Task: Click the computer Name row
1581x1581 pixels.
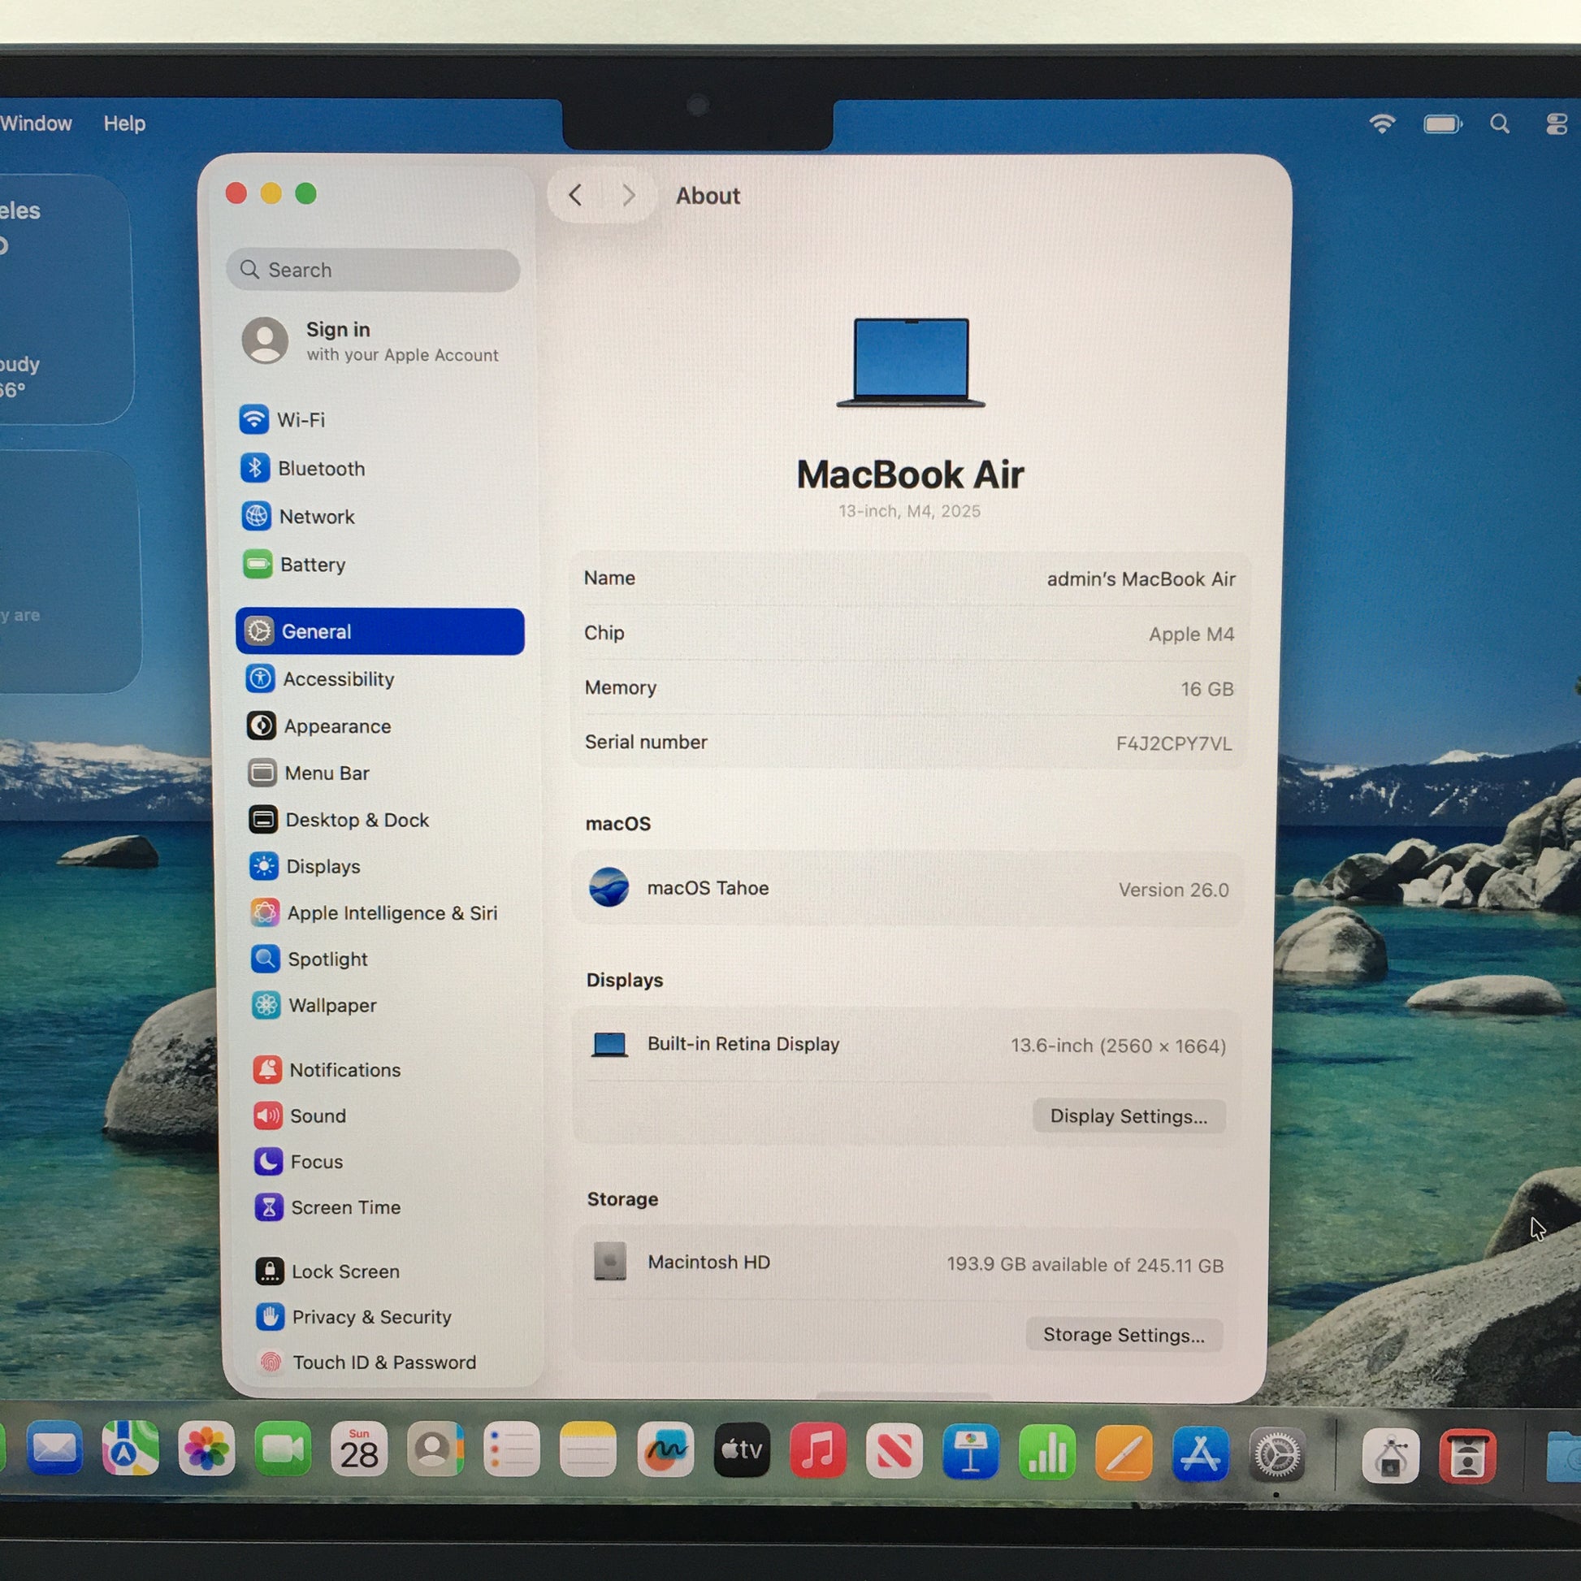Action: point(908,578)
